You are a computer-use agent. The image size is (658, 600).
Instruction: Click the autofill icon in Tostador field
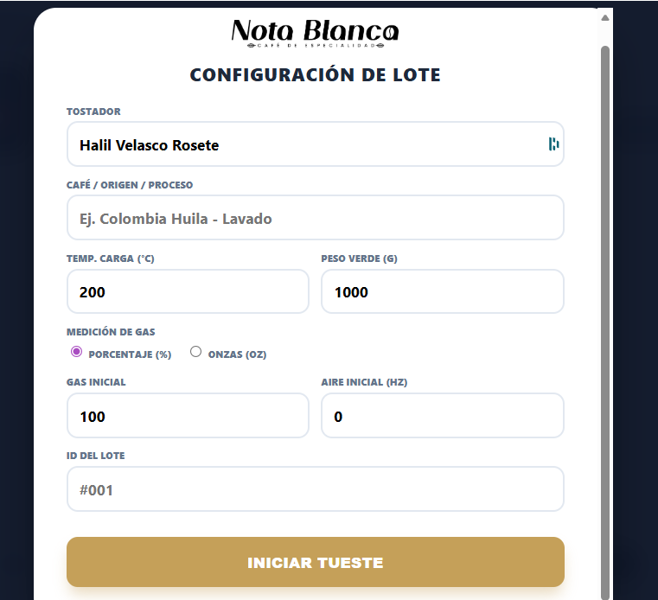coord(553,144)
